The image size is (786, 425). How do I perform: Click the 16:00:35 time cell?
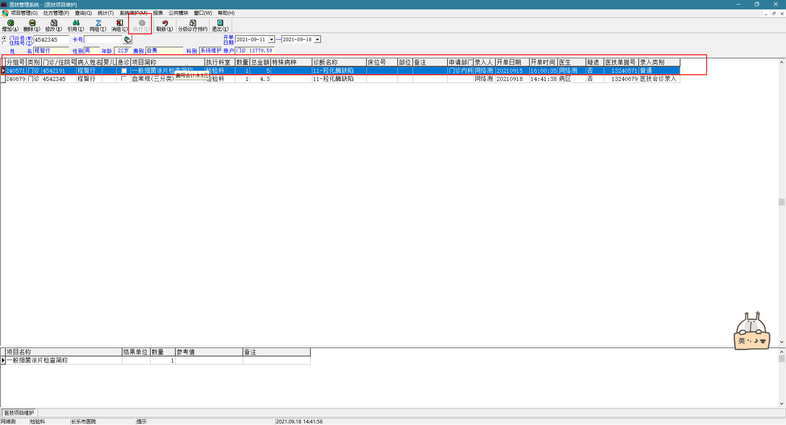coord(544,71)
